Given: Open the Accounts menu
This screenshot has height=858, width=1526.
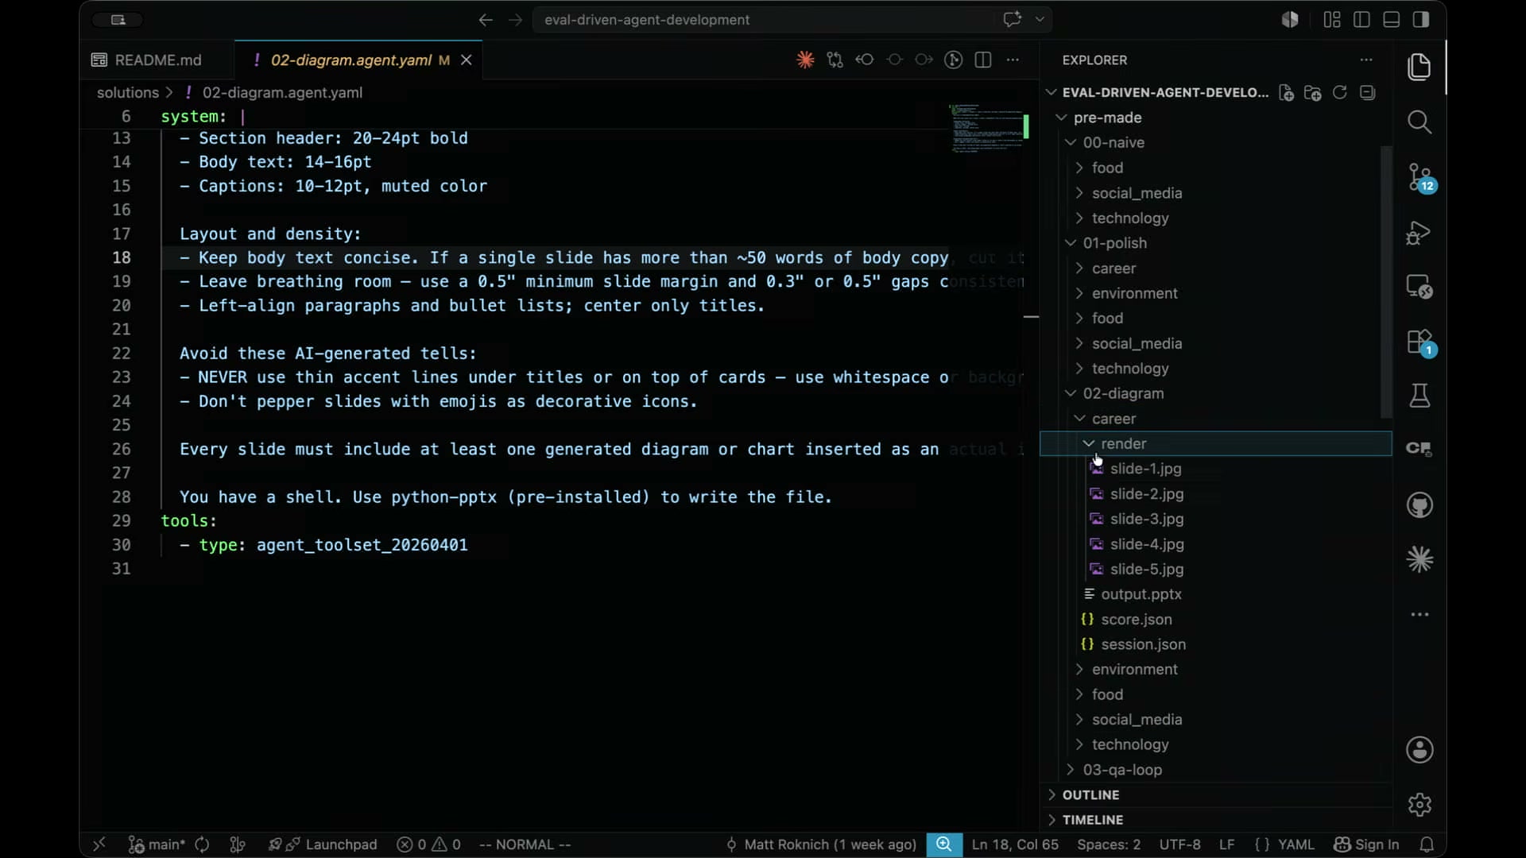Looking at the screenshot, I should pyautogui.click(x=1419, y=749).
